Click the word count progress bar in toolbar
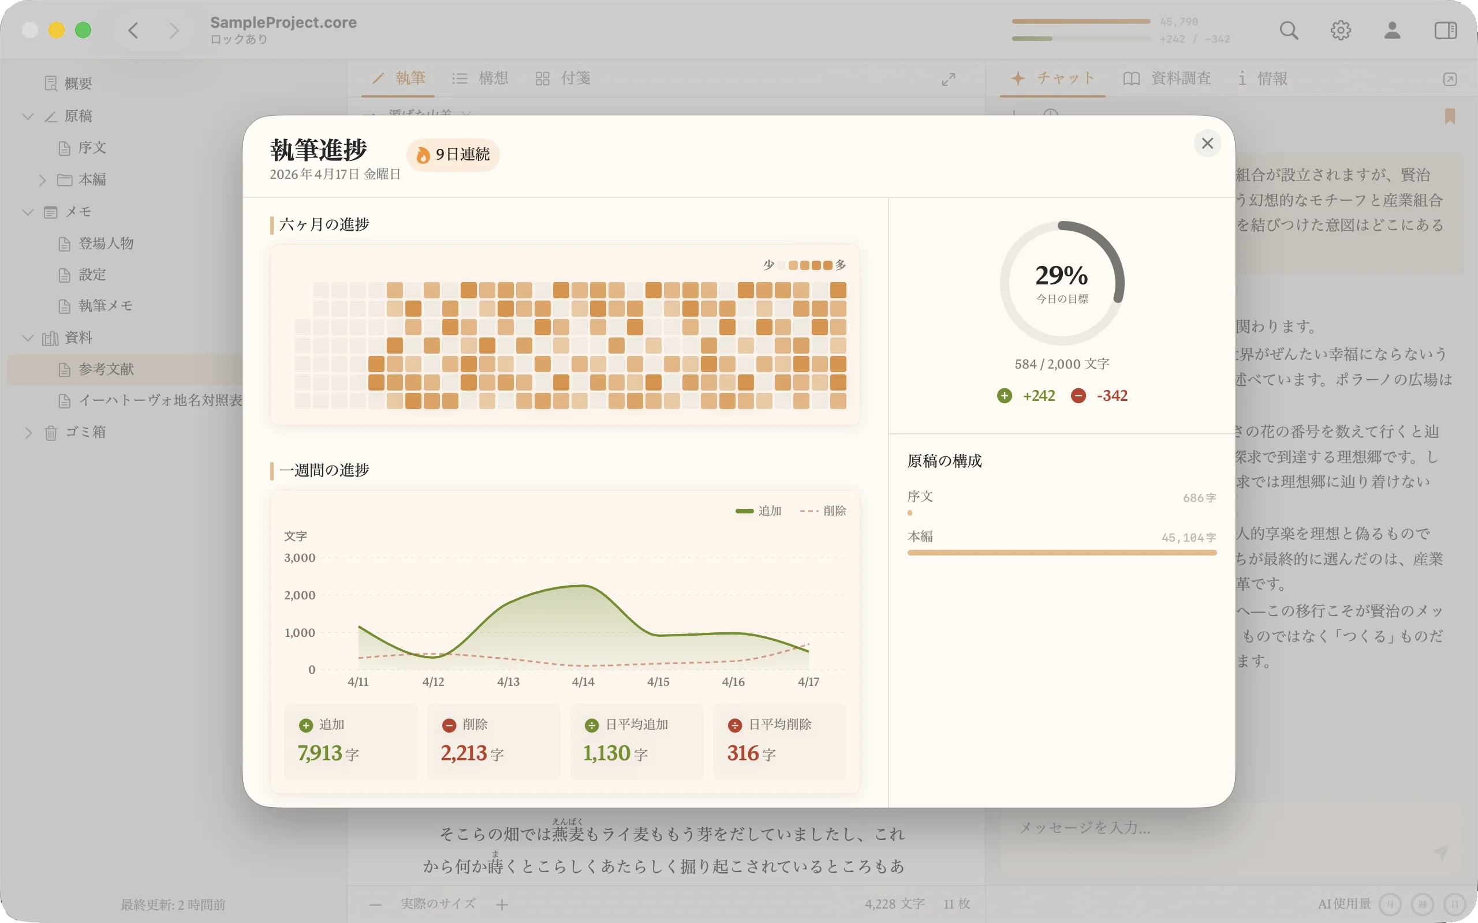Image resolution: width=1478 pixels, height=923 pixels. click(1081, 21)
